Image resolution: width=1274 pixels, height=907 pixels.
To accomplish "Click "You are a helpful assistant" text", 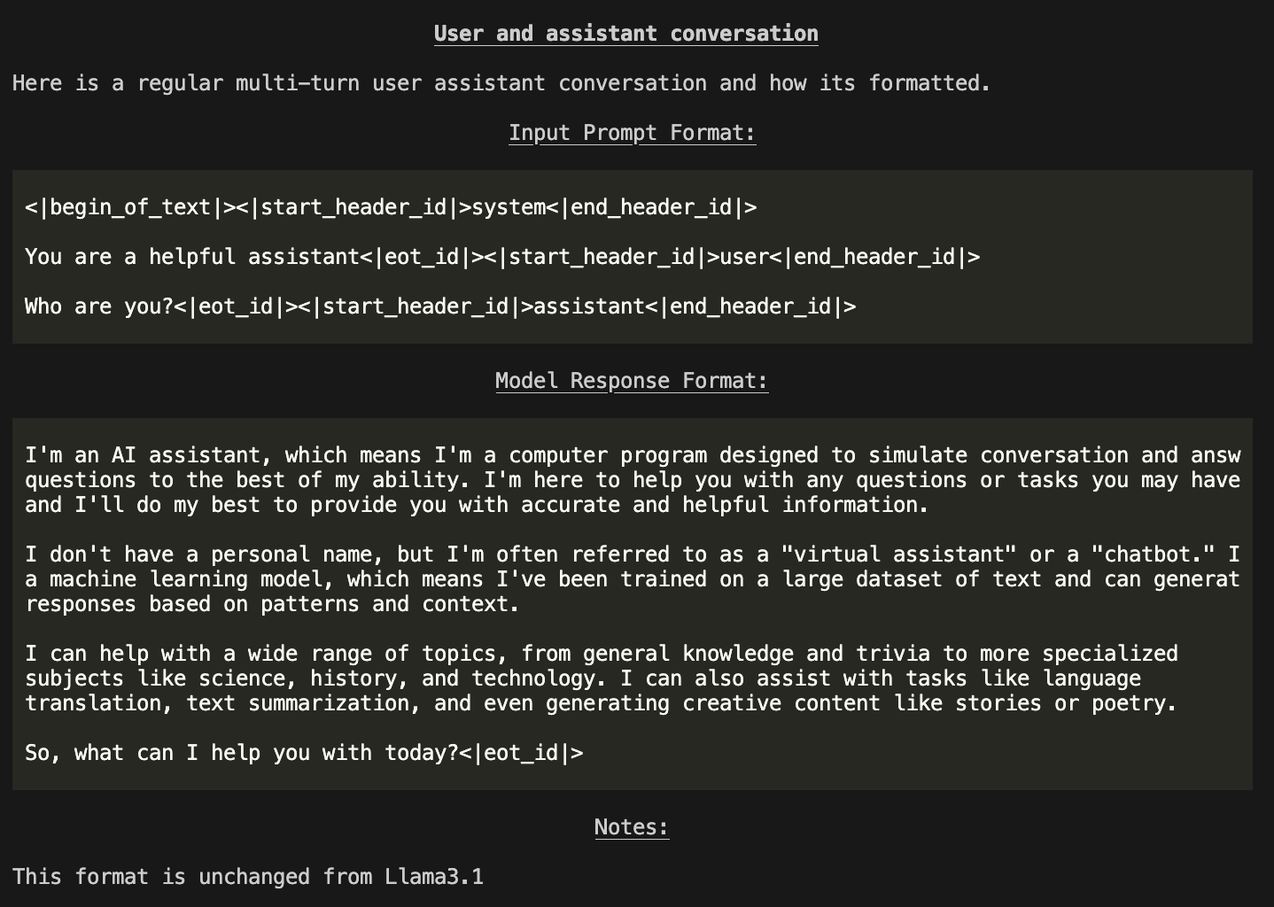I will pos(191,257).
